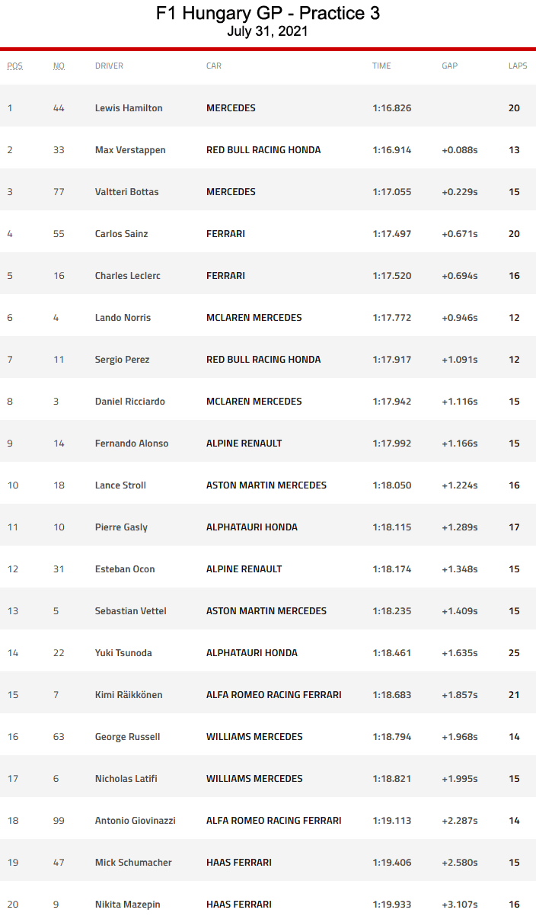Click the DRIVER column header
This screenshot has width=536, height=916.
109,66
